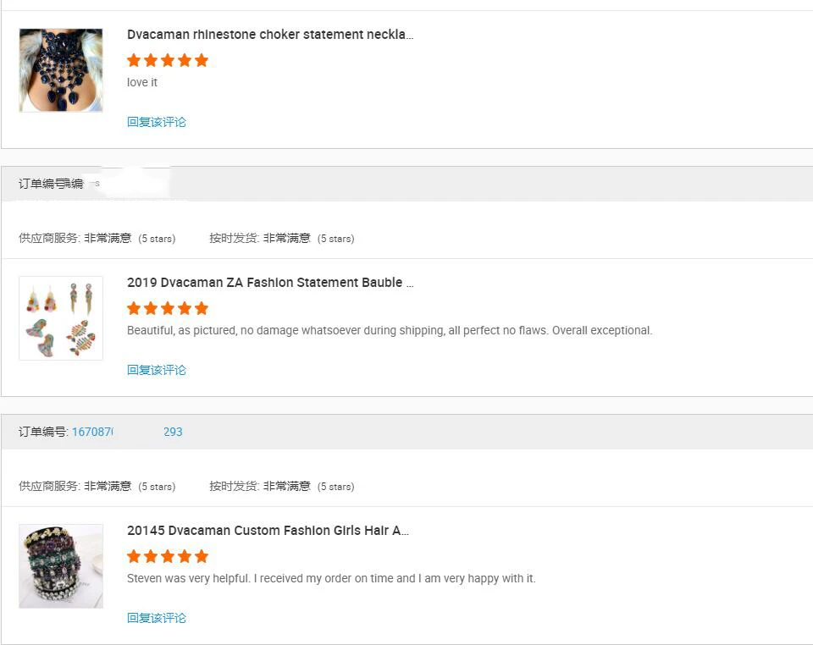Click the rhinestone choker necklace thumbnail
Viewport: 813px width, 645px height.
click(x=61, y=70)
